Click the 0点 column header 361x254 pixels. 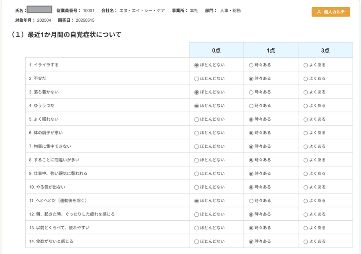tap(216, 51)
